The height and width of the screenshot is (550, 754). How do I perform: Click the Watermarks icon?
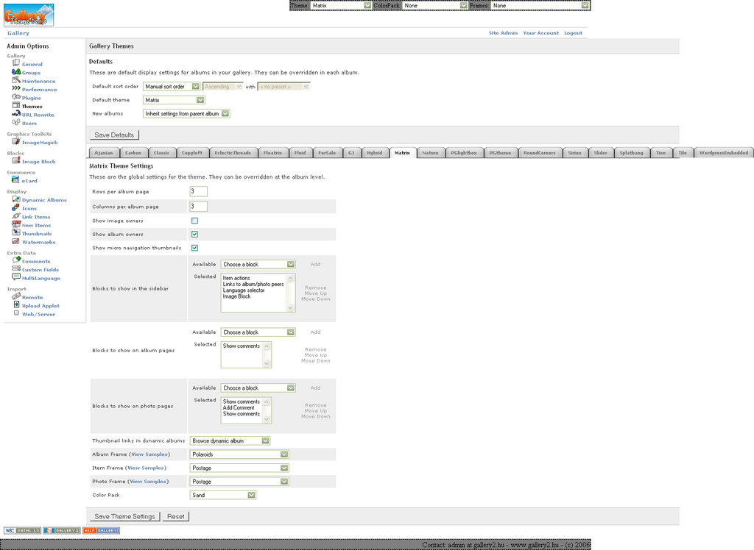pos(16,241)
